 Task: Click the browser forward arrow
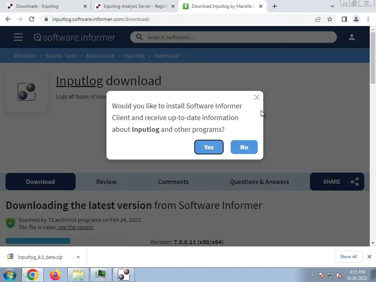[x=20, y=19]
